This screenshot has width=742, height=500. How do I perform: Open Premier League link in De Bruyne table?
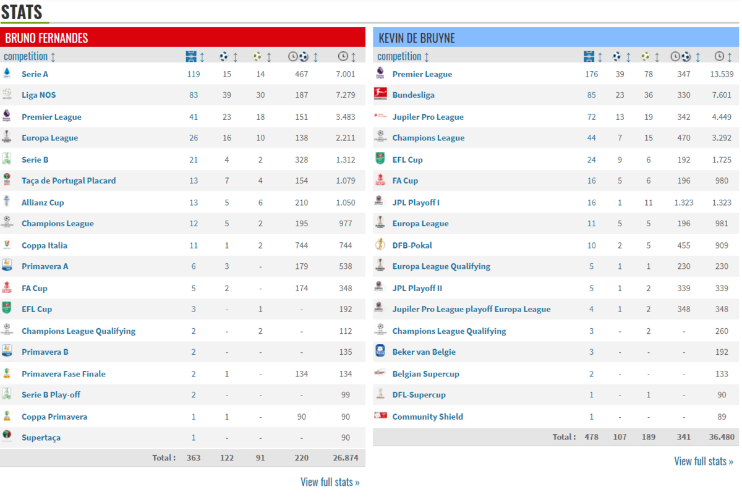[x=422, y=74]
